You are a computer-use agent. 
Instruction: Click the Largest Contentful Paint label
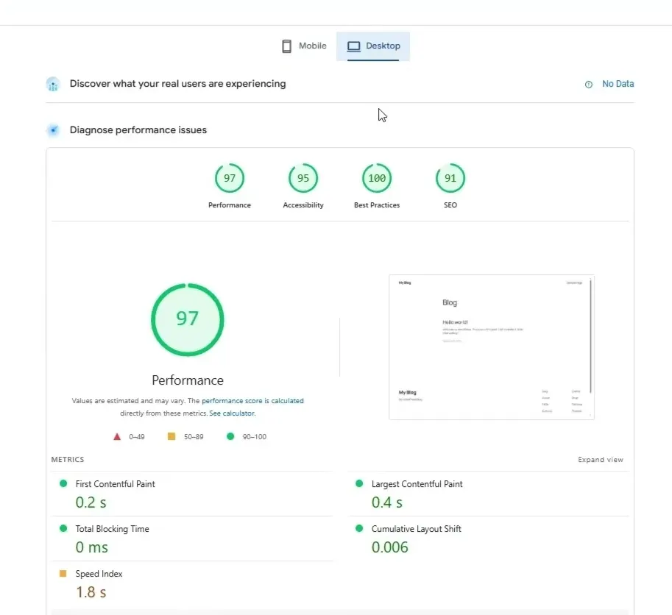pyautogui.click(x=417, y=484)
